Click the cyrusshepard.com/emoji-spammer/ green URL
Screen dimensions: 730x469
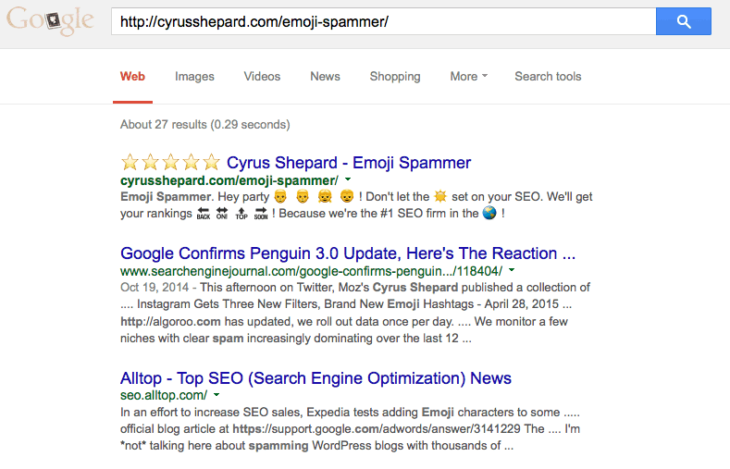[229, 180]
